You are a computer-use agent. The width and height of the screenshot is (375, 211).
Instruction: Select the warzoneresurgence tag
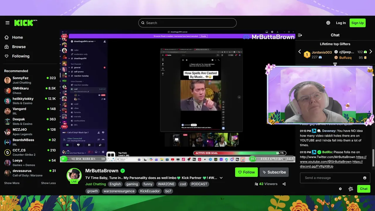(119, 191)
